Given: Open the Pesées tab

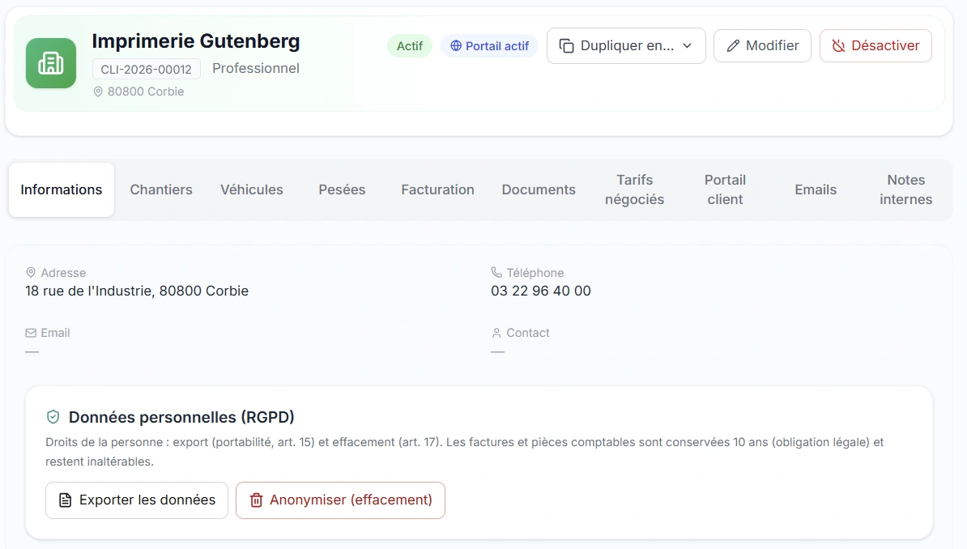Looking at the screenshot, I should [x=342, y=189].
